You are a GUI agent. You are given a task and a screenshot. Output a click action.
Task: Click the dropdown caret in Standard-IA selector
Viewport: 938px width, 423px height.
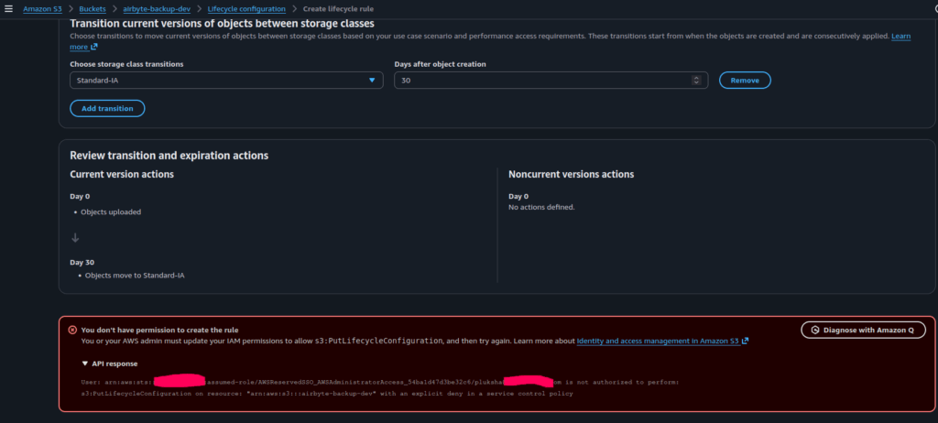point(372,81)
